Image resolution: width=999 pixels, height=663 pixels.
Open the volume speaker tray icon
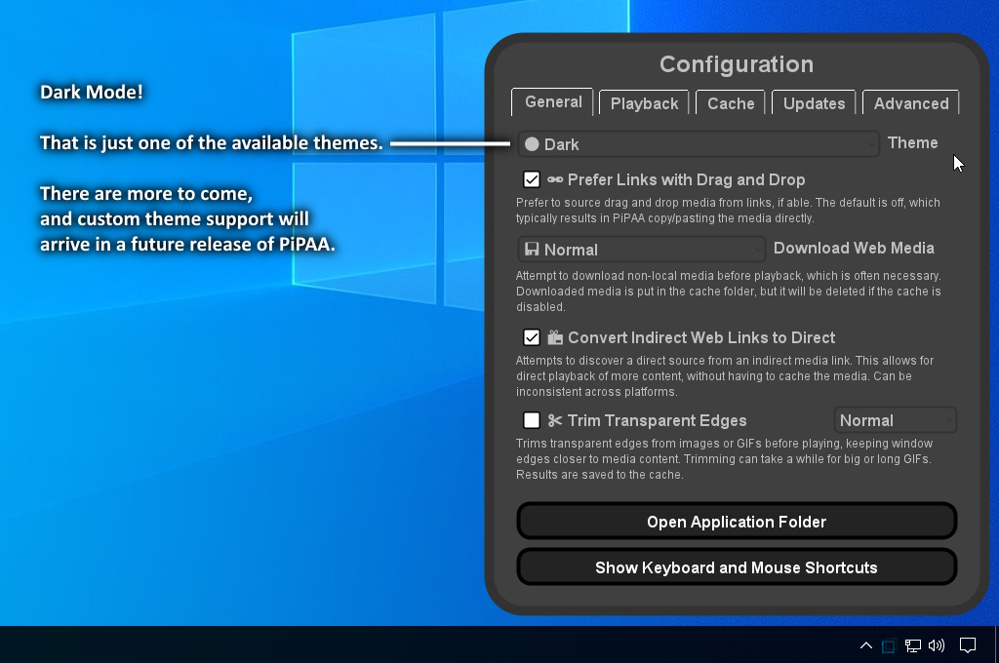pyautogui.click(x=936, y=645)
